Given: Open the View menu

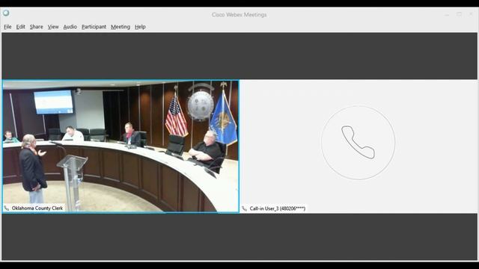Looking at the screenshot, I should [x=53, y=27].
